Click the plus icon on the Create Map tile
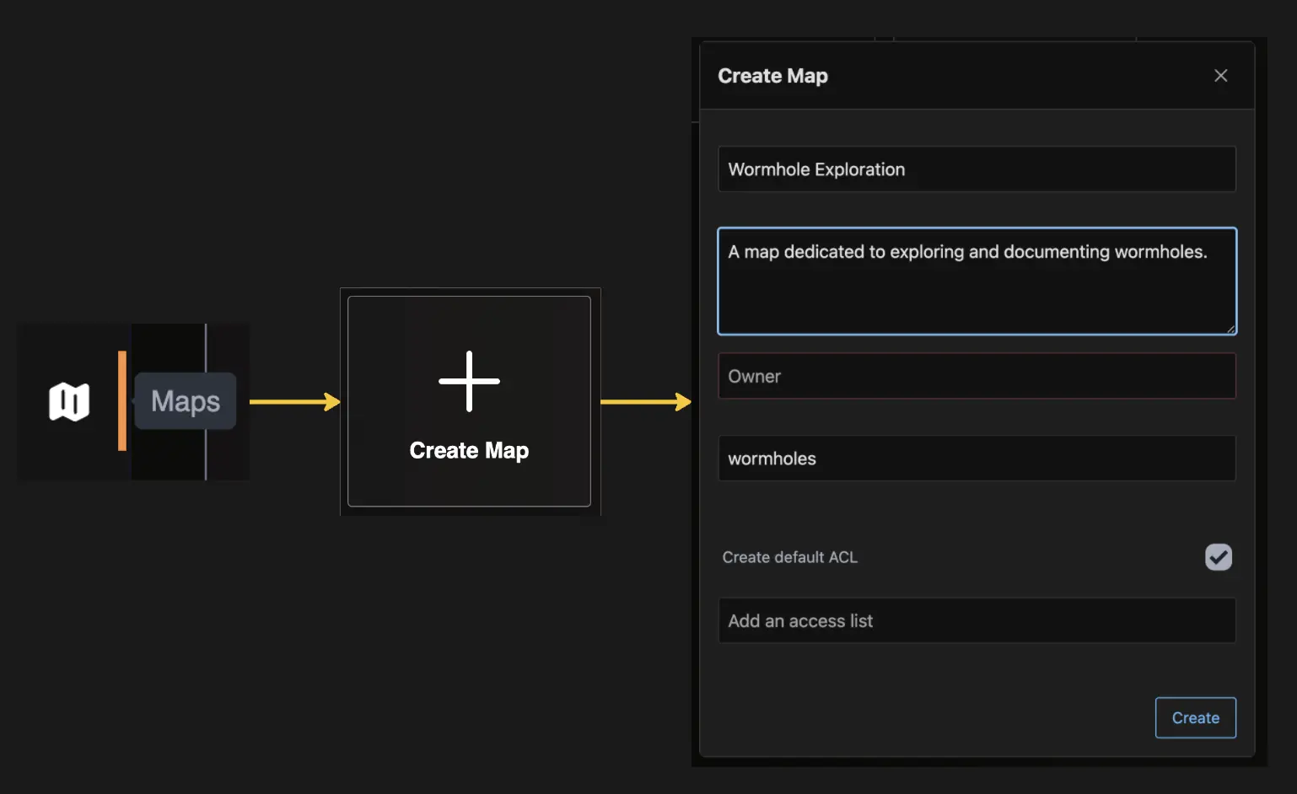 469,381
